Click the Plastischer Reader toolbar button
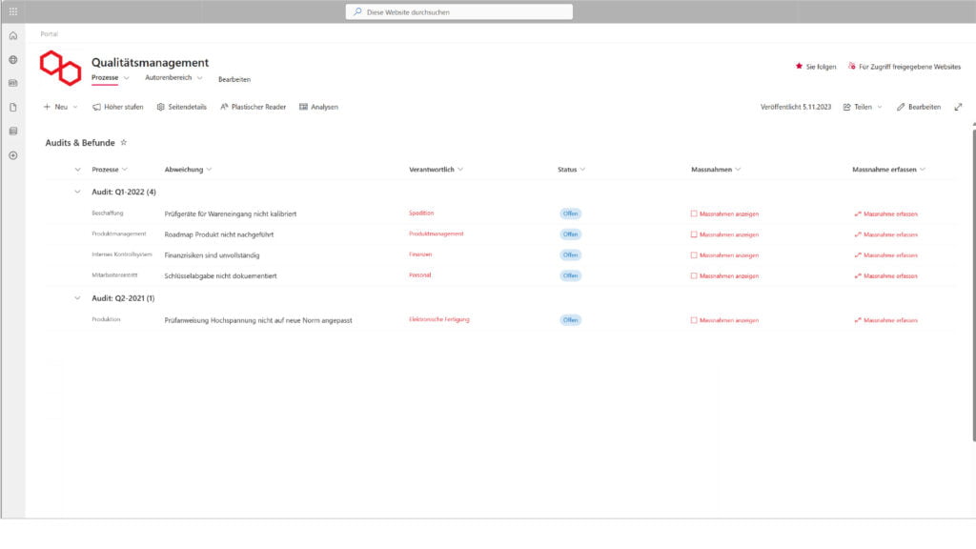The width and height of the screenshot is (976, 549). 253,107
